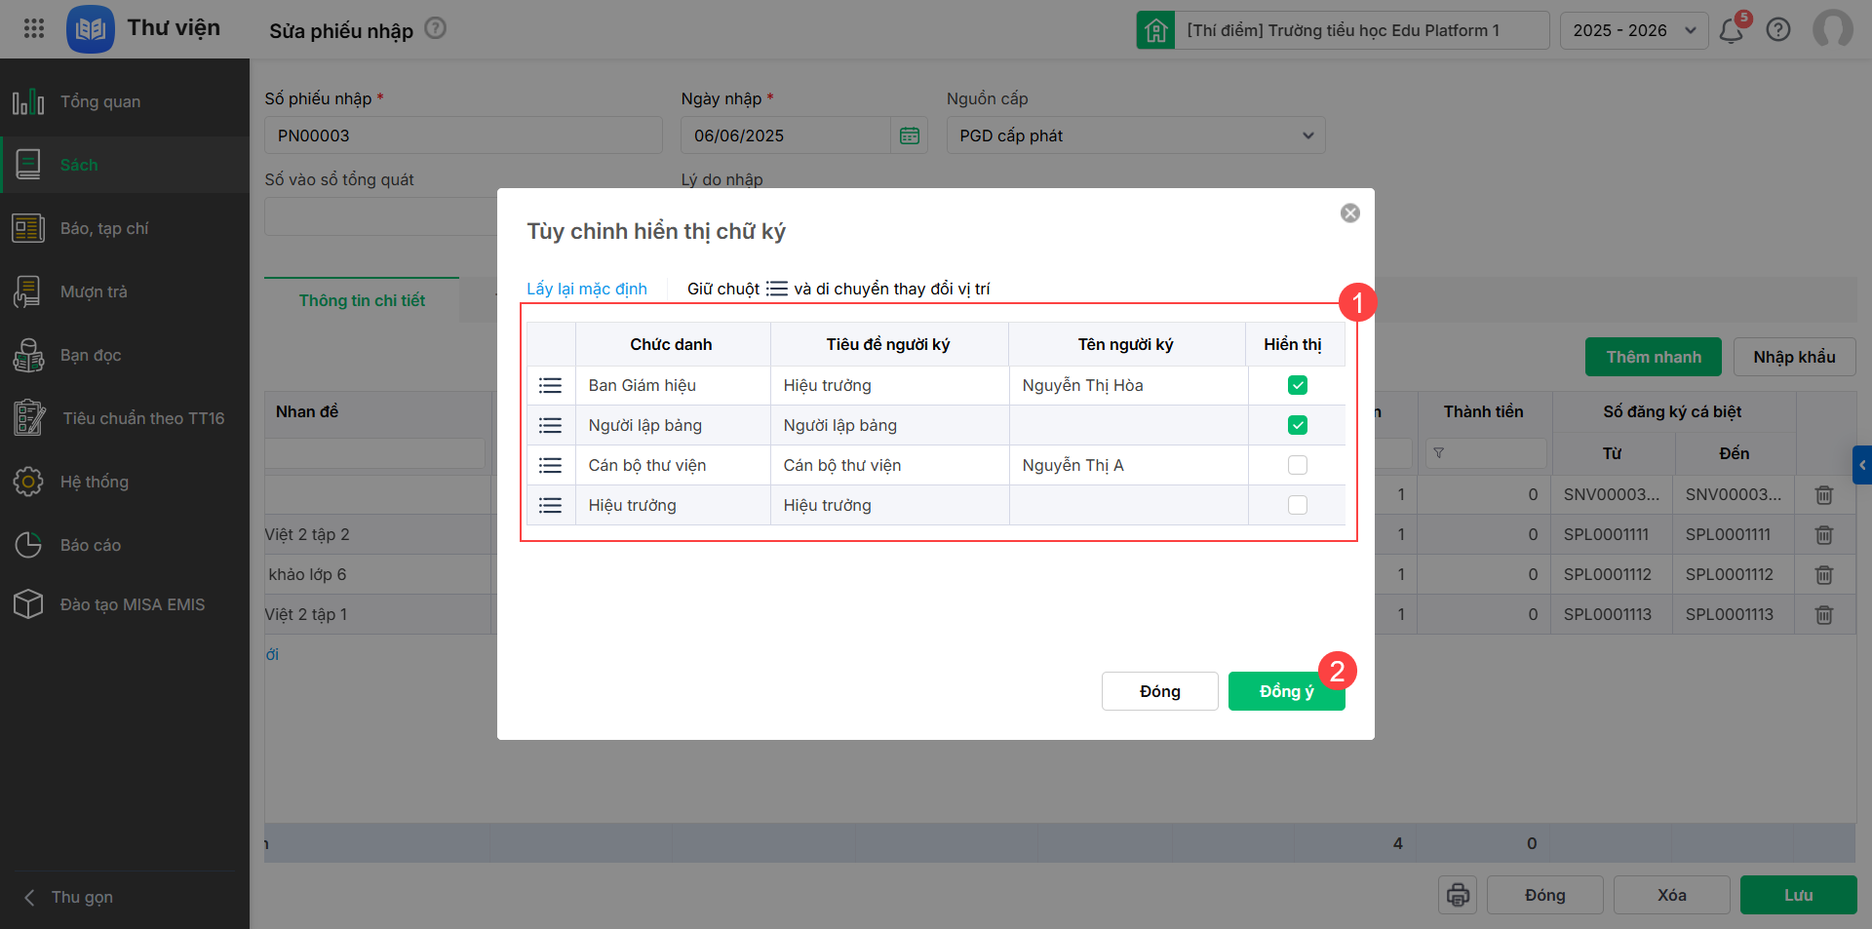Click the school home icon
The width and height of the screenshot is (1872, 929).
[x=1155, y=30]
